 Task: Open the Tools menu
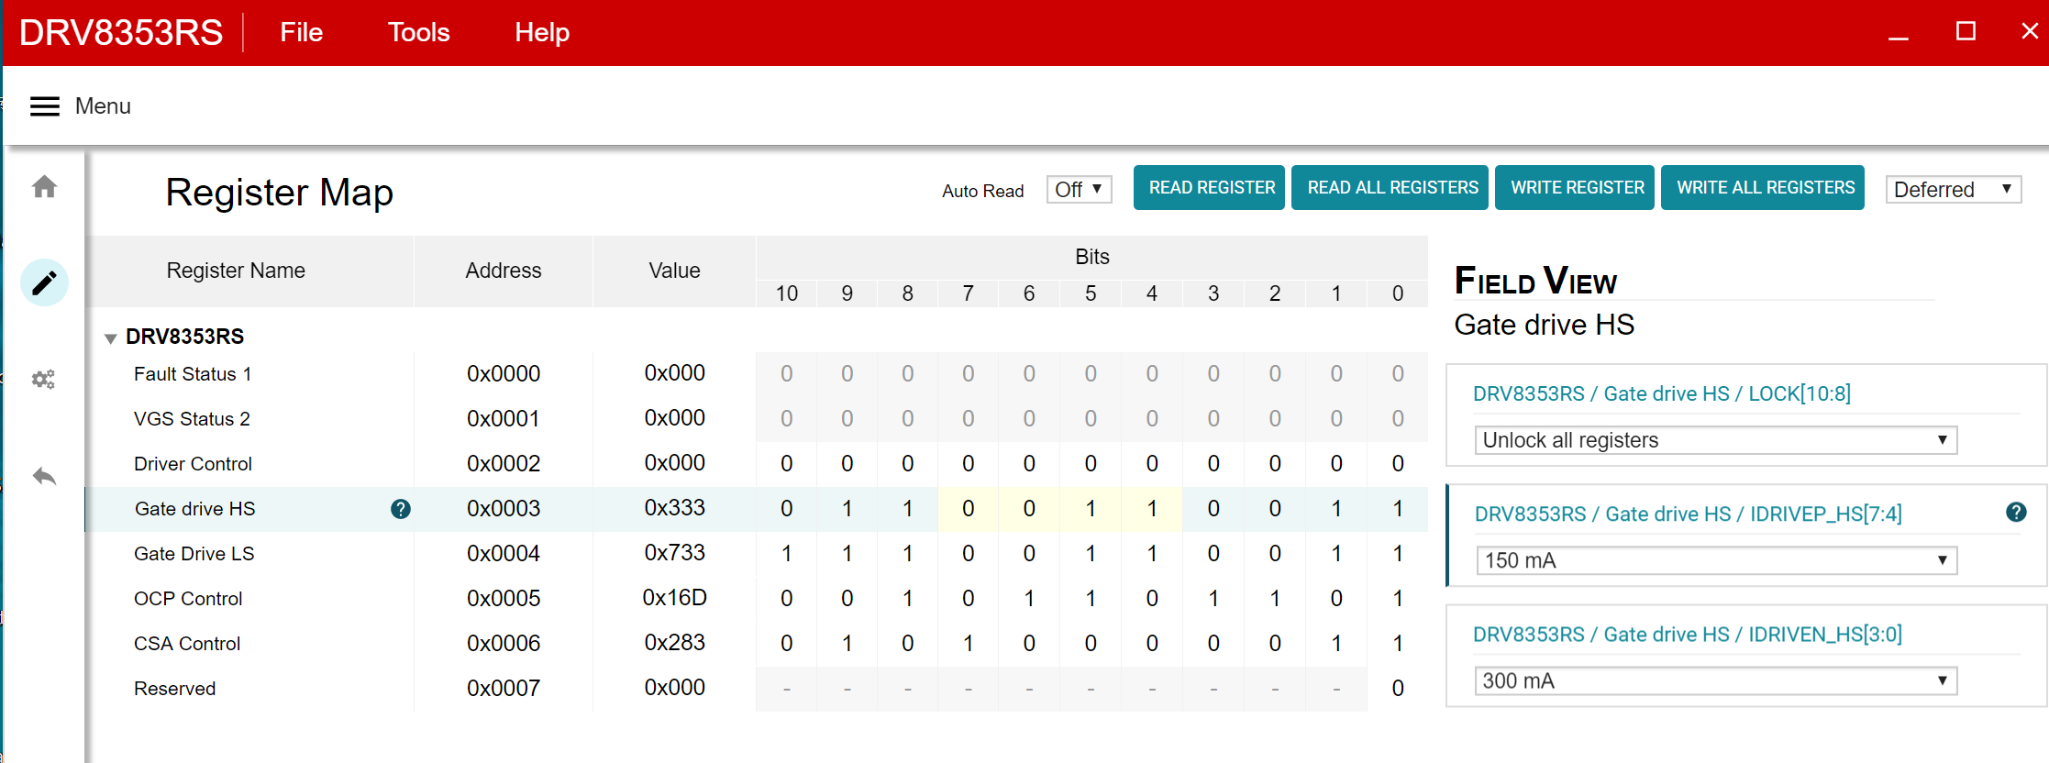click(418, 33)
